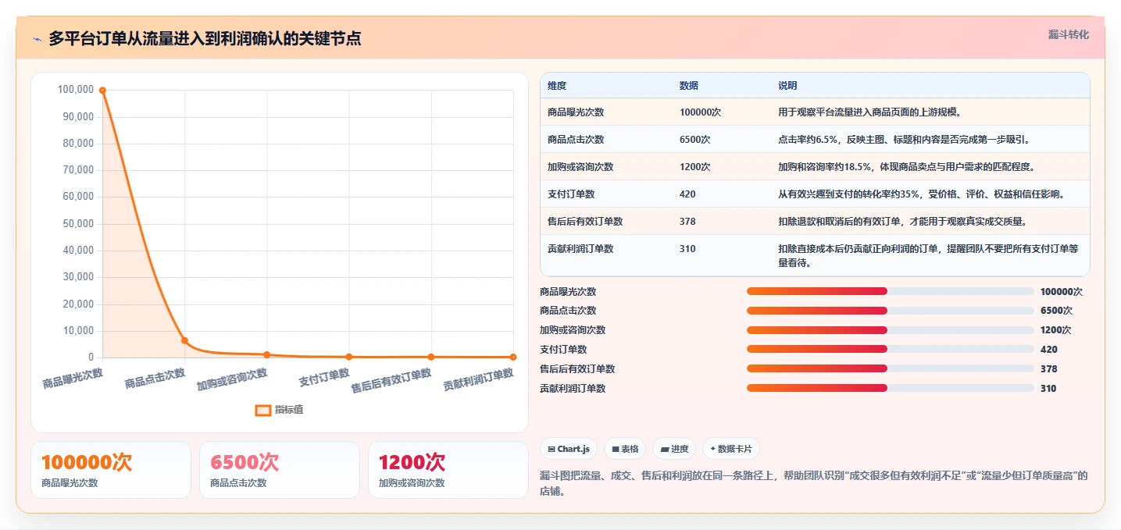Click the 表格 chip
1121x530 pixels.
(x=625, y=449)
